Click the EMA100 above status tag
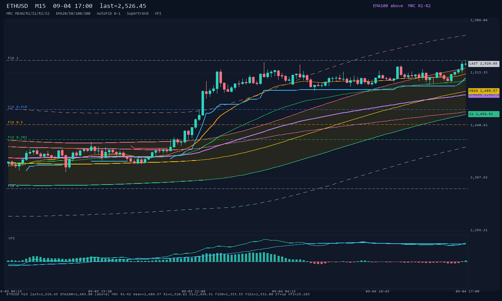The width and height of the screenshot is (502, 301). click(388, 6)
